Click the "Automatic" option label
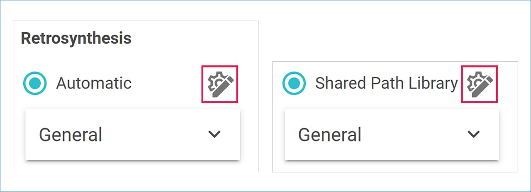 (94, 83)
